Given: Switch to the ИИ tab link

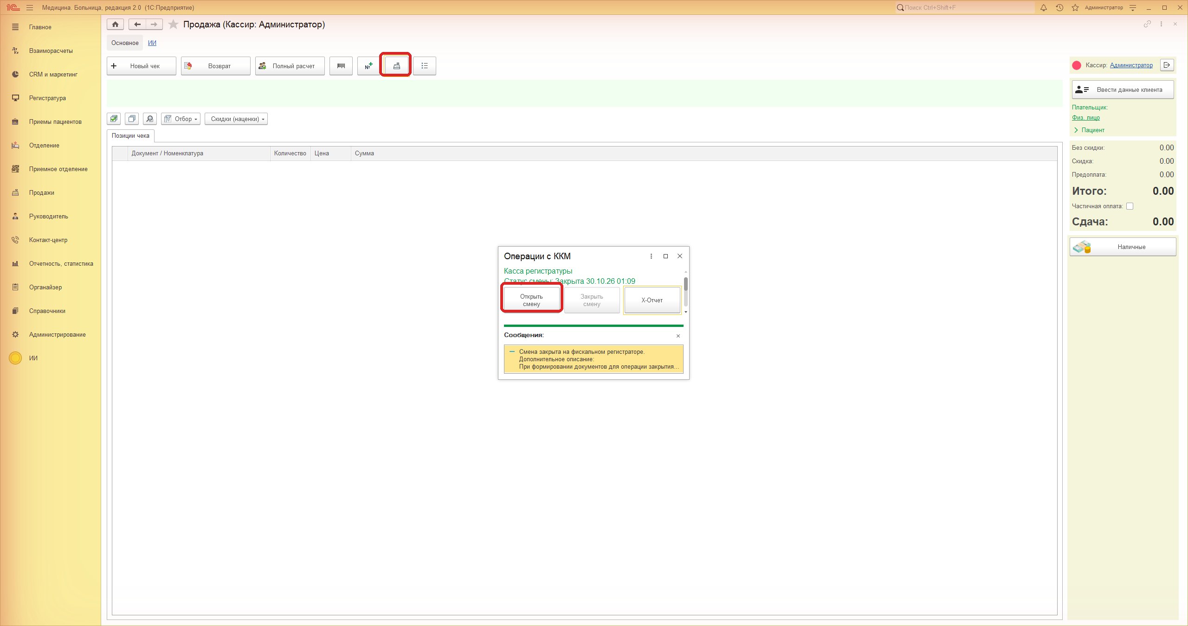Looking at the screenshot, I should 152,43.
